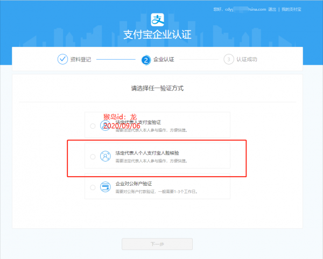This screenshot has width=323, height=259.
Task: Select radio button for 企业对公账户验证
Action: (93, 187)
